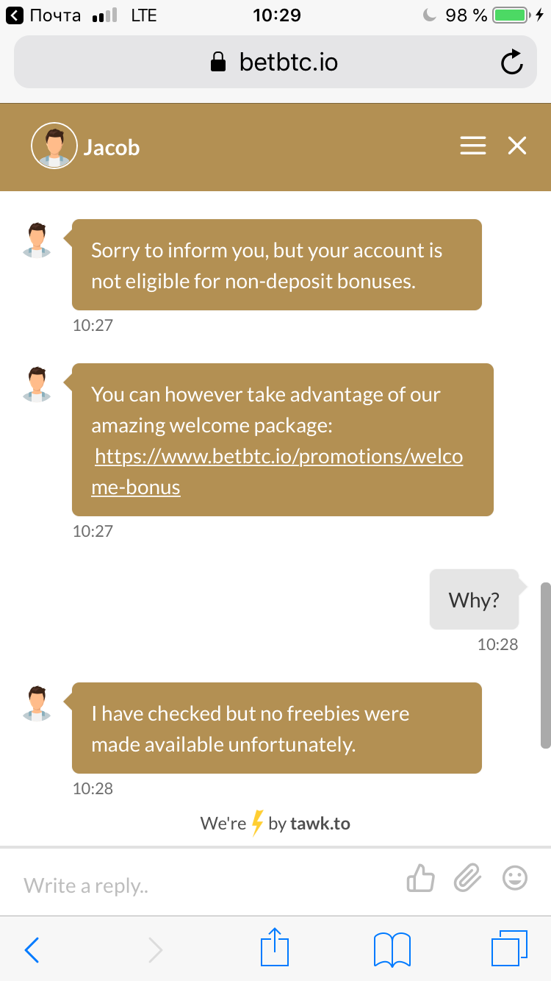551x981 pixels.
Task: Show Safari open tabs
Action: [x=508, y=949]
